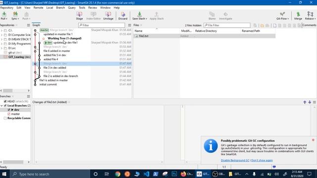Open the Remote menu

point(38,8)
